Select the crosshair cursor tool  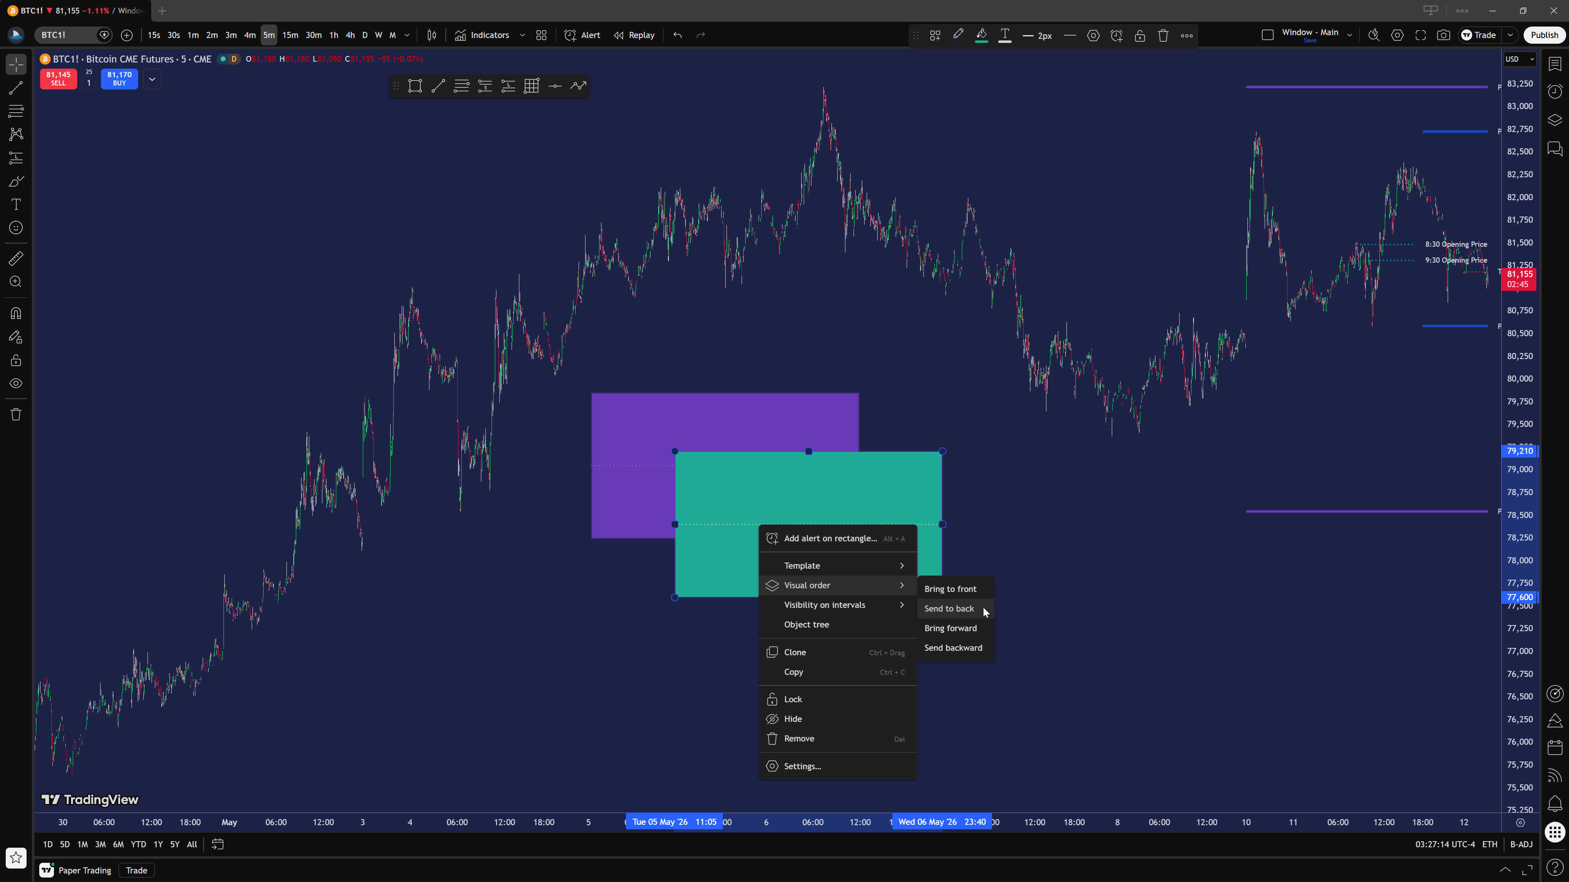(x=16, y=64)
